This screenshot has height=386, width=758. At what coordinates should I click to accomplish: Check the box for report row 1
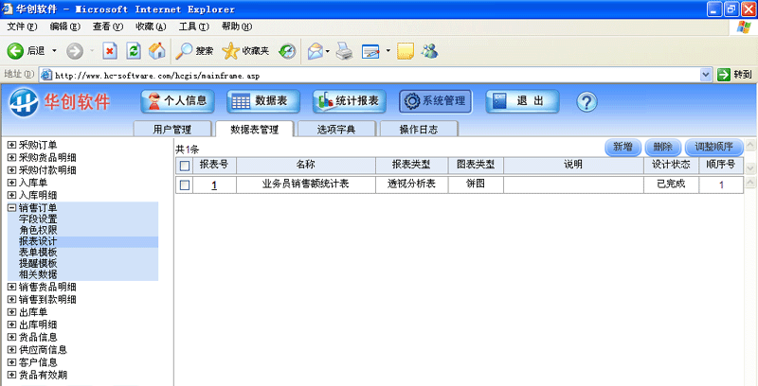pyautogui.click(x=185, y=184)
